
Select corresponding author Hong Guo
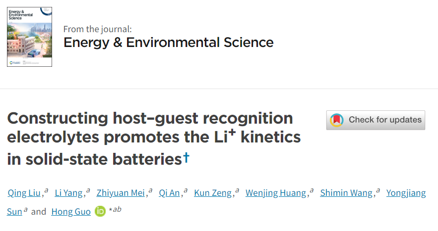(x=71, y=212)
